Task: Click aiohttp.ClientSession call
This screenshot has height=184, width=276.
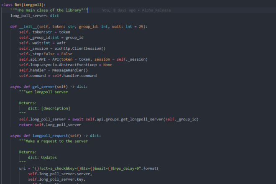Action: 80,49
